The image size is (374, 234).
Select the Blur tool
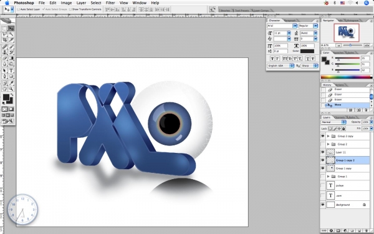pyautogui.click(x=4, y=64)
